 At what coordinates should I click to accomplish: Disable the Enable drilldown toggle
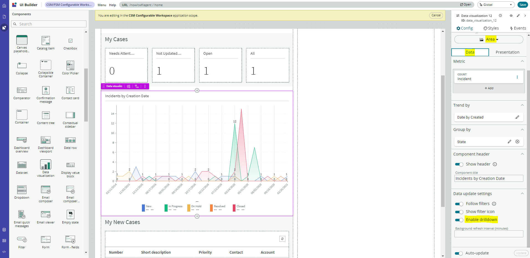tap(459, 220)
